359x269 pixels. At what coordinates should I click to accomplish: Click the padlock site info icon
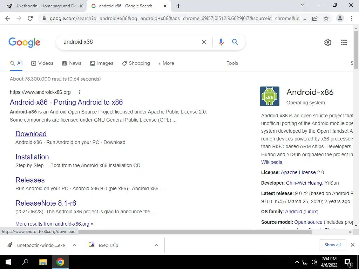[44, 18]
